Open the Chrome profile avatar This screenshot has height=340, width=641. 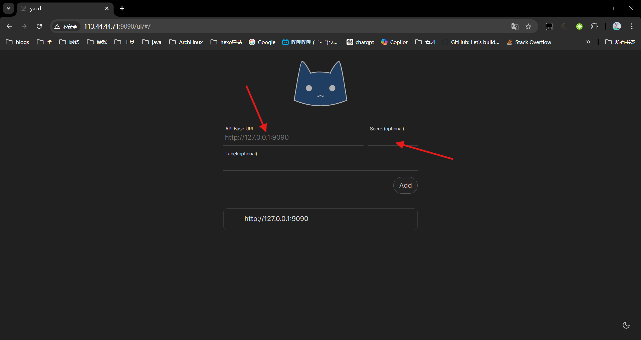pyautogui.click(x=617, y=26)
